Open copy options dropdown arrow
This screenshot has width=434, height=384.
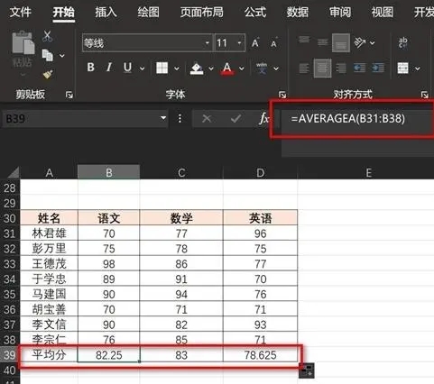pyautogui.click(x=61, y=56)
